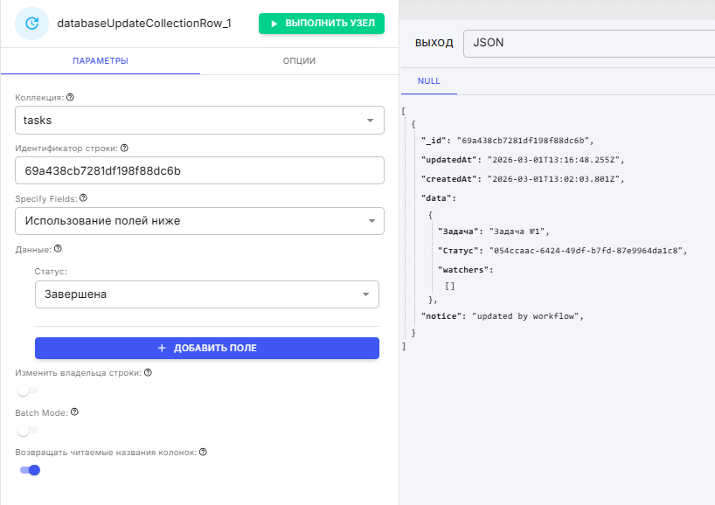The width and height of the screenshot is (715, 505).
Task: Open the Выход JSON format selector
Action: (588, 42)
